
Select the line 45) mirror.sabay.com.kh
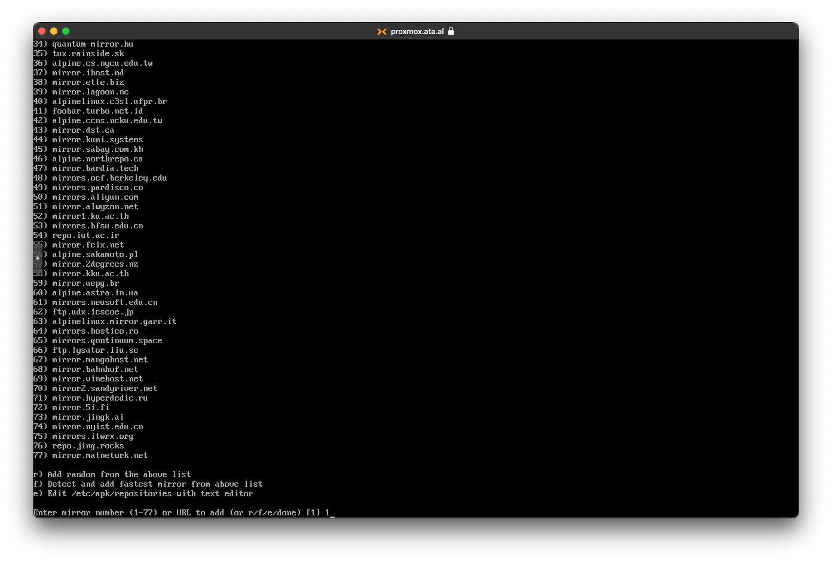pos(88,149)
